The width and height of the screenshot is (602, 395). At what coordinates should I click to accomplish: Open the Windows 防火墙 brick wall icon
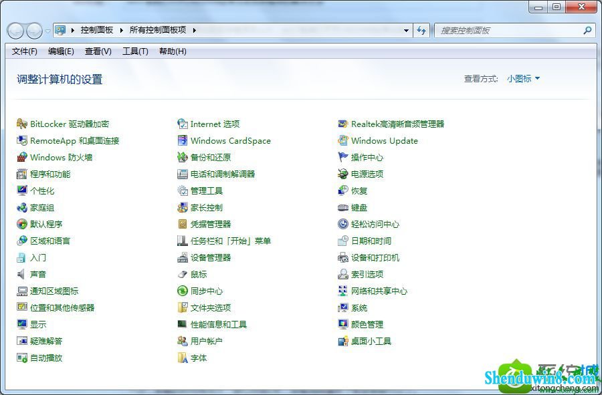coord(22,157)
